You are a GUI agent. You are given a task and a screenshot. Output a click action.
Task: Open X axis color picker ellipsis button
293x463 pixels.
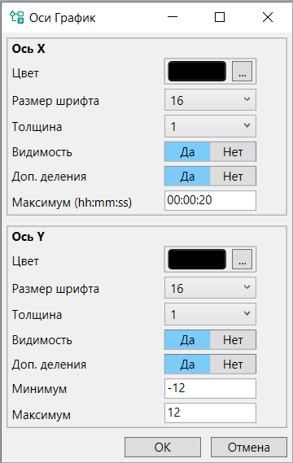[243, 71]
